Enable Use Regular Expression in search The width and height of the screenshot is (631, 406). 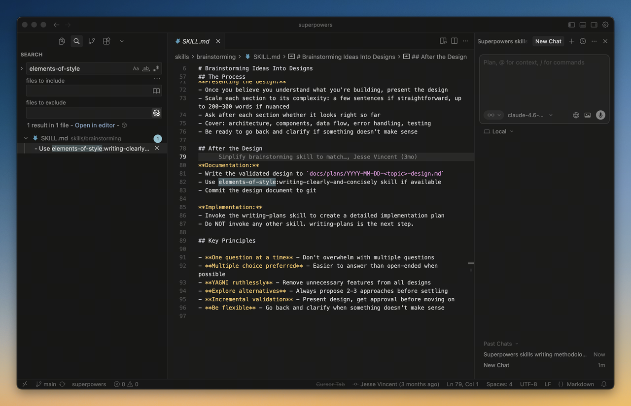[x=156, y=69]
